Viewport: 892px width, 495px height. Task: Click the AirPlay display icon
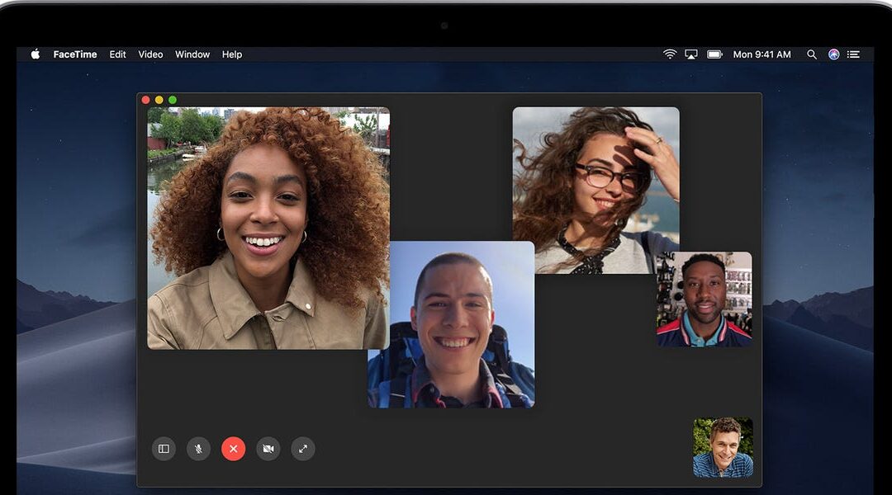pyautogui.click(x=691, y=54)
